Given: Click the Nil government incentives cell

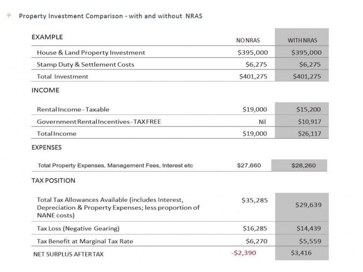Looking at the screenshot, I should [259, 121].
